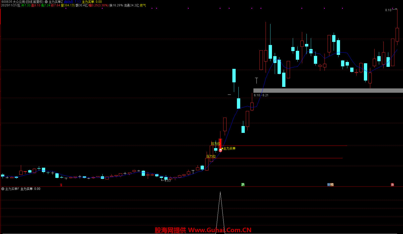Click the yellow star beside 主力买单
Screen dimensions: 403x234
222,148
